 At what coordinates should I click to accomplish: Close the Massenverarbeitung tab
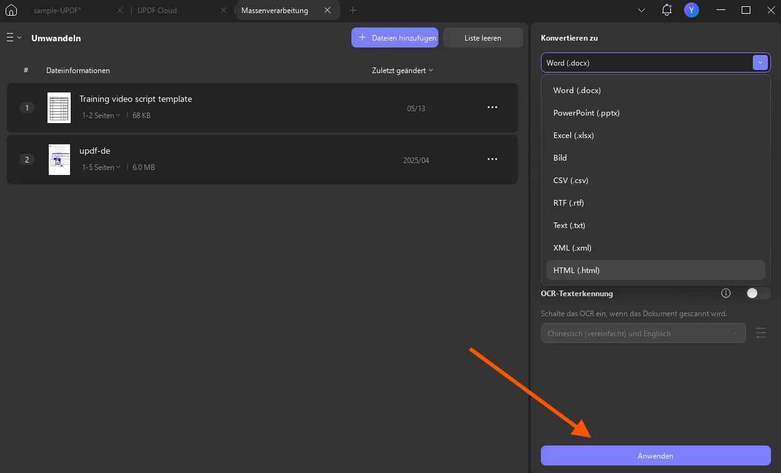pos(329,11)
